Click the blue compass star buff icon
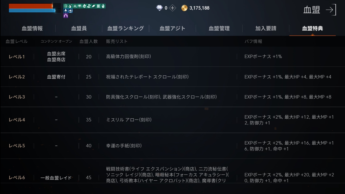Viewport: 345px width, 194px height. click(x=70, y=11)
